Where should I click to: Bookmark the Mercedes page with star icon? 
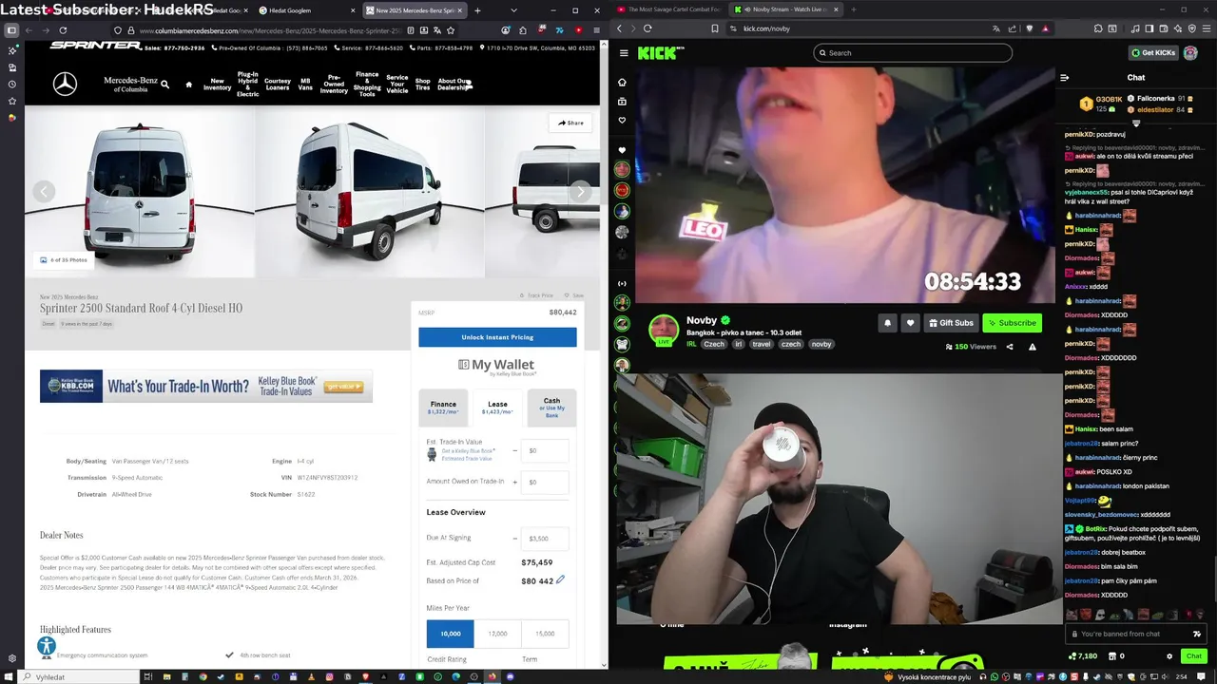click(x=450, y=30)
